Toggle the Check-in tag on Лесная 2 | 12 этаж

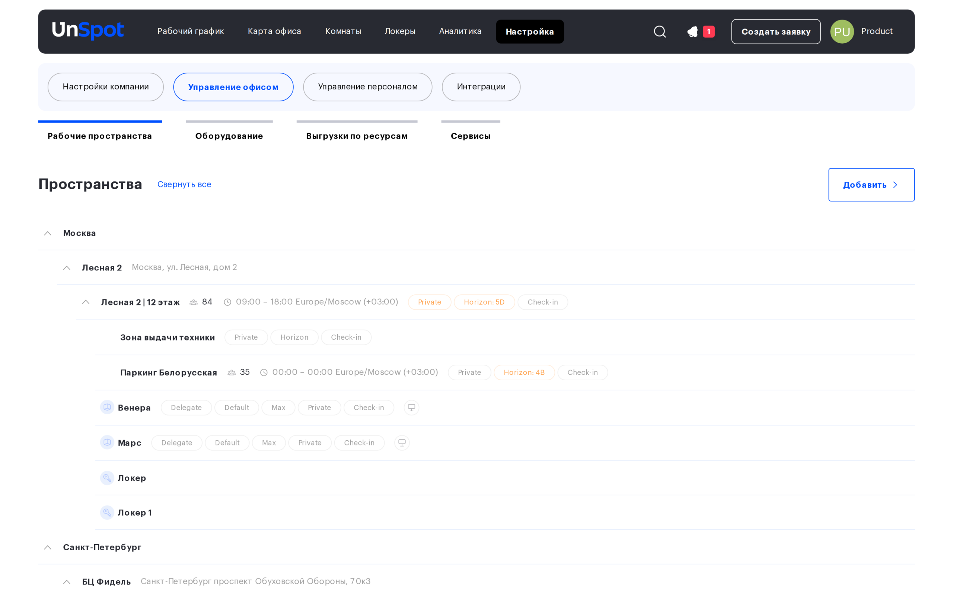coord(542,302)
